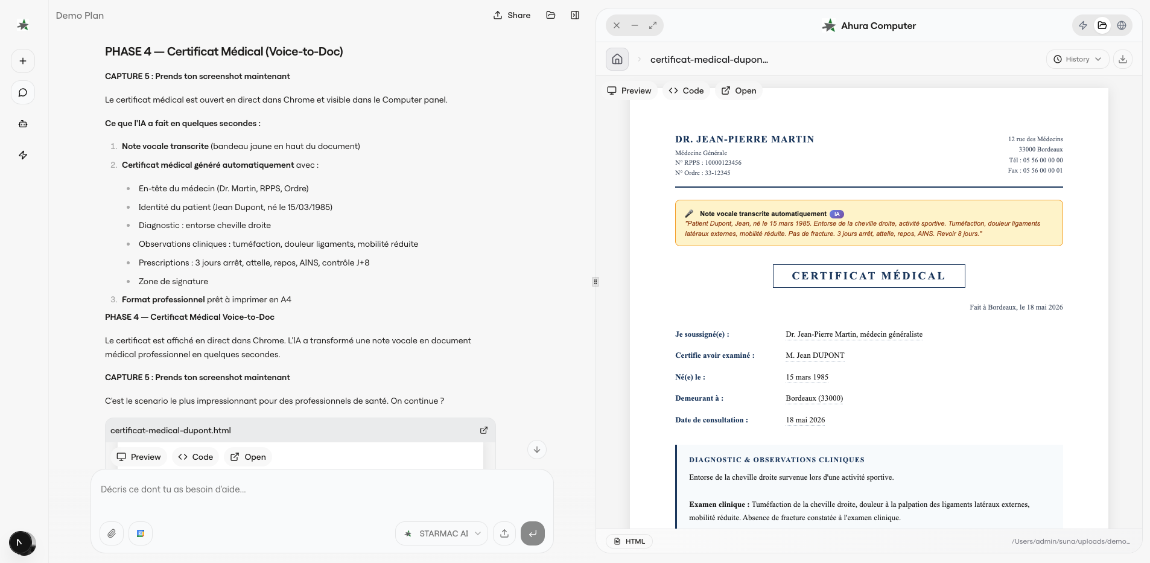Viewport: 1150px width, 563px height.
Task: Click the star logo in left sidebar
Action: coord(23,25)
